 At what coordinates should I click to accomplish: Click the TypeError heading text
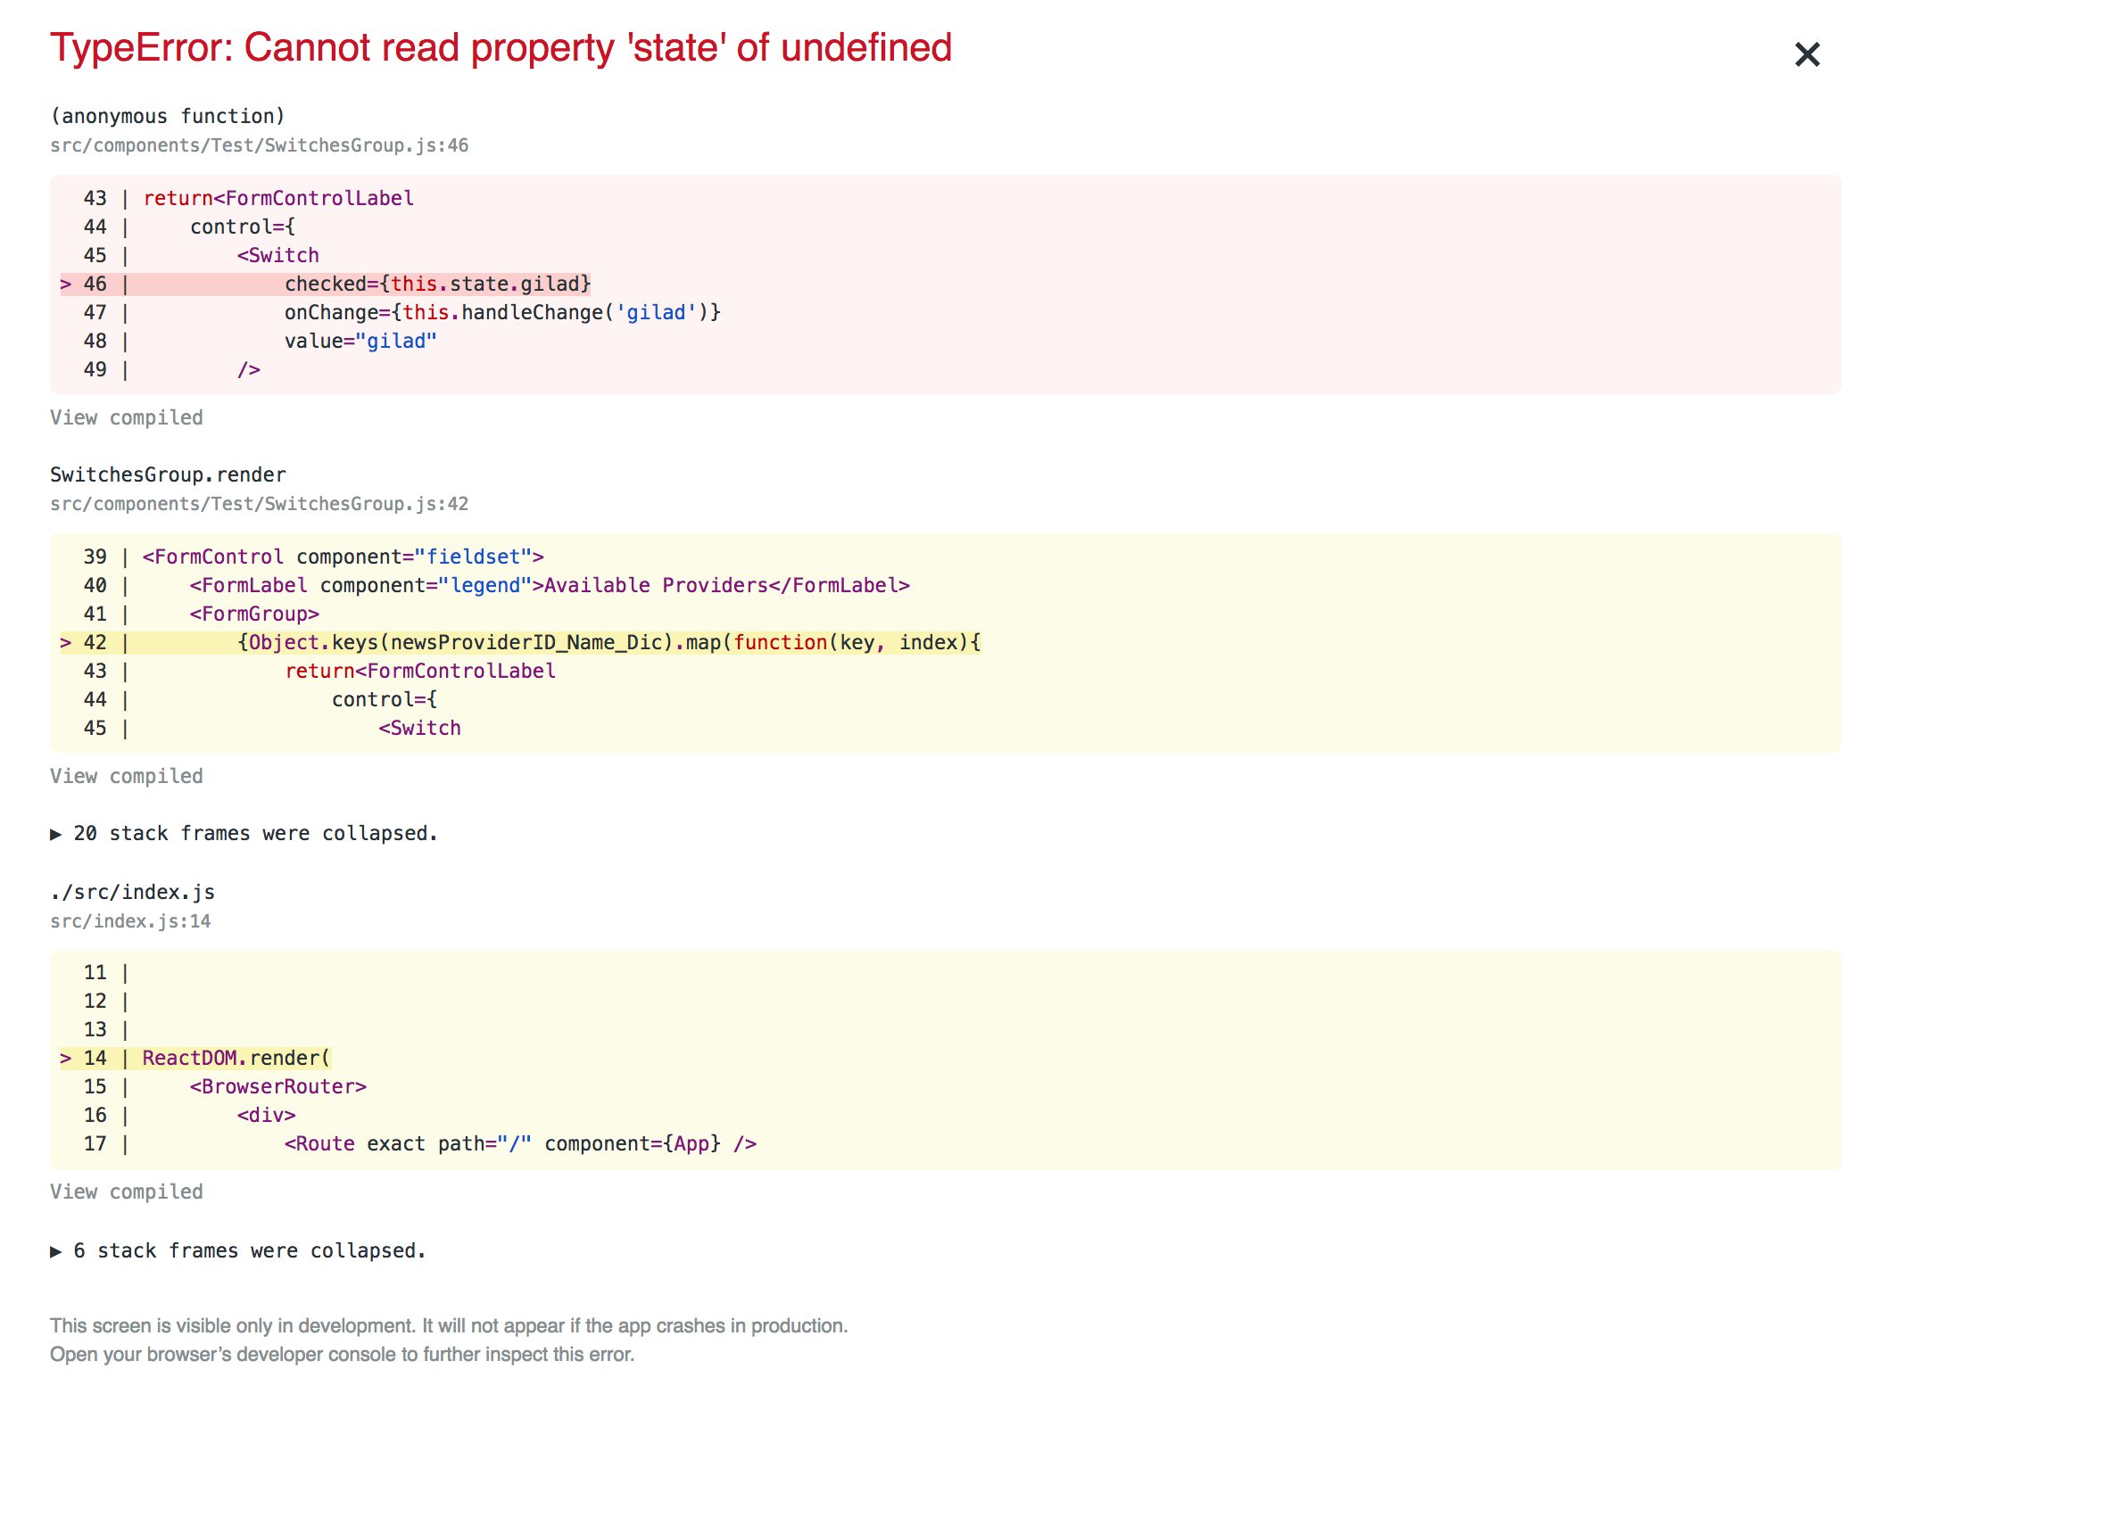coord(501,47)
